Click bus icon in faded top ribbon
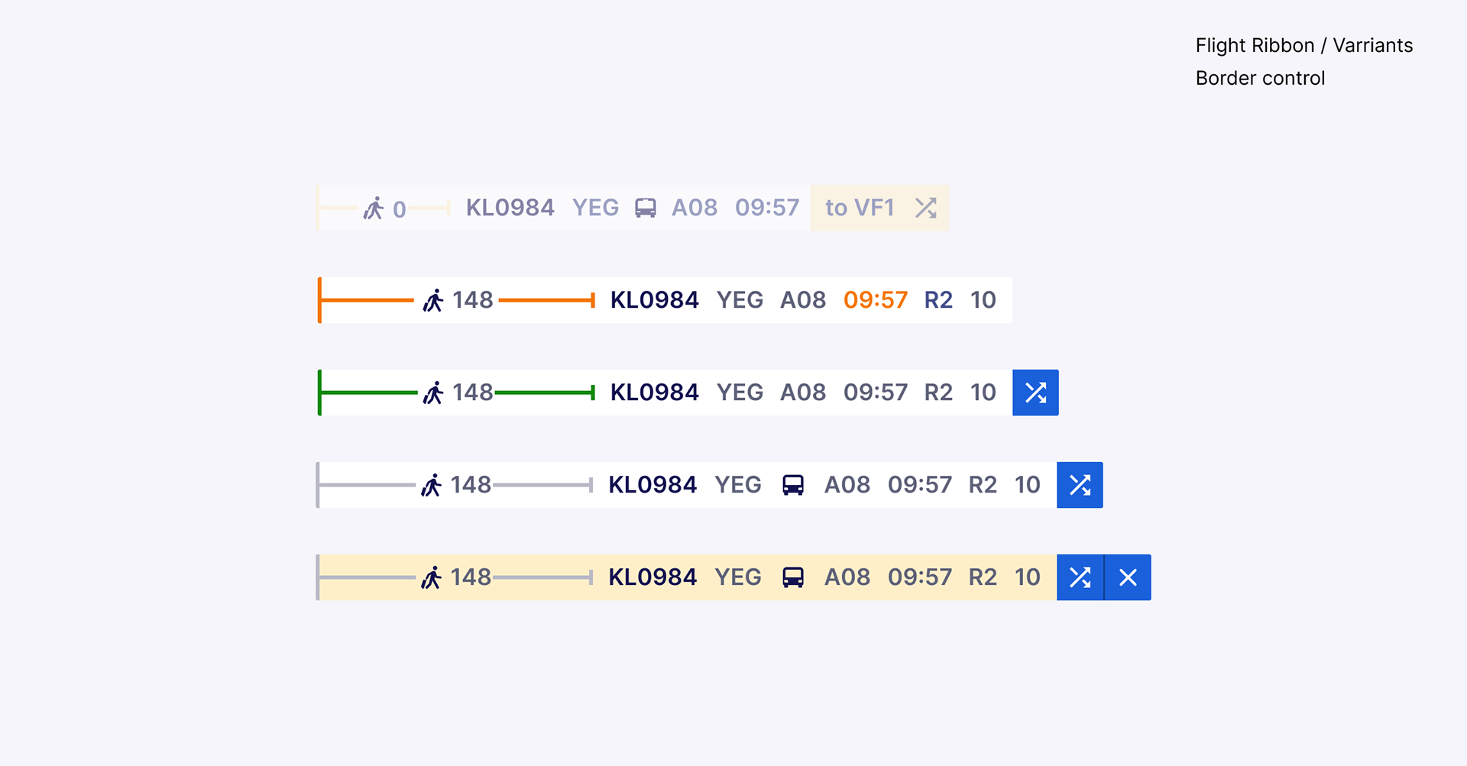The width and height of the screenshot is (1467, 766). (645, 208)
